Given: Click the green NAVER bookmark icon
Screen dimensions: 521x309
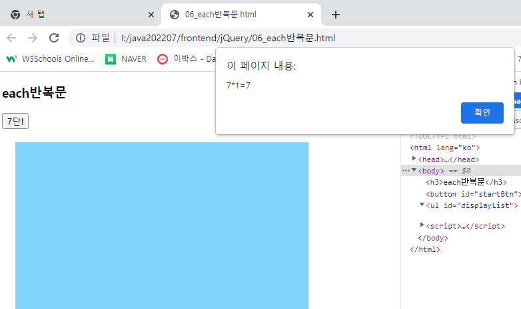Looking at the screenshot, I should (x=111, y=59).
